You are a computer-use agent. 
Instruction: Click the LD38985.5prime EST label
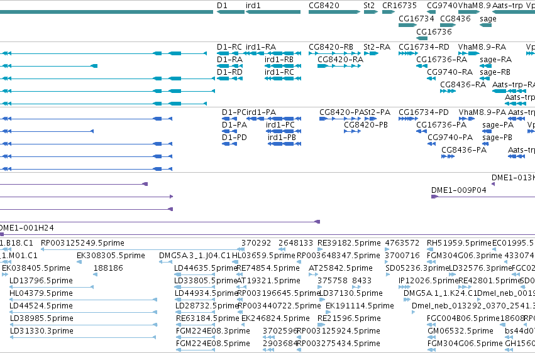point(41,318)
